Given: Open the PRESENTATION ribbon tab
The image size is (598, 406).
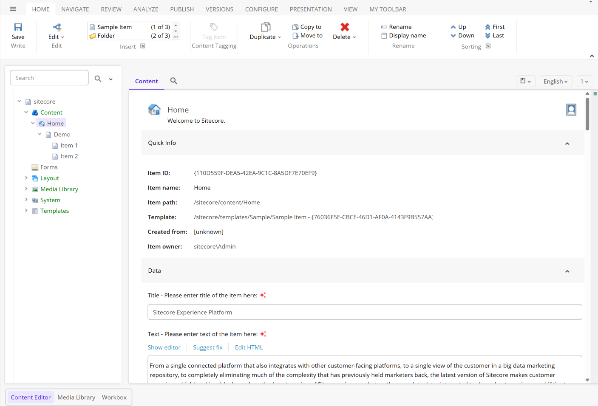Looking at the screenshot, I should coord(311,9).
